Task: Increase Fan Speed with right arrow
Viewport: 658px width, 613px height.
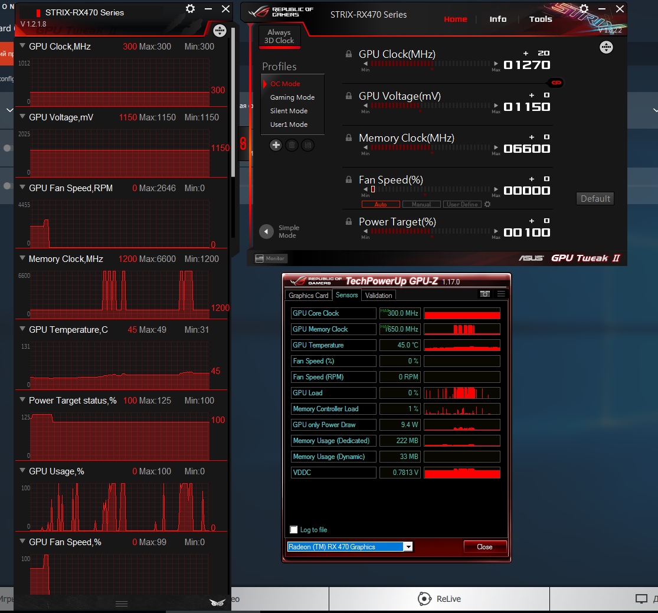Action: pyautogui.click(x=496, y=189)
